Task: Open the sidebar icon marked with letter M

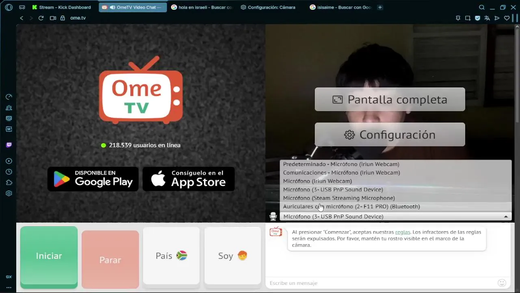Action: click(x=9, y=129)
